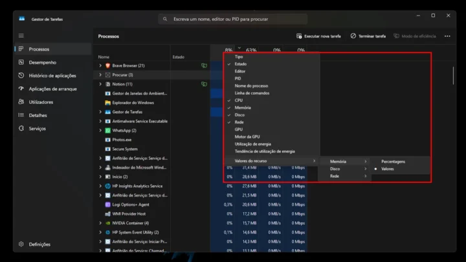Open the Detalhes sidebar icon
The width and height of the screenshot is (466, 262).
point(21,115)
